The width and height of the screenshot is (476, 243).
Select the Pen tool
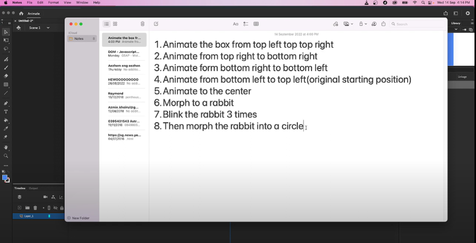tap(6, 103)
